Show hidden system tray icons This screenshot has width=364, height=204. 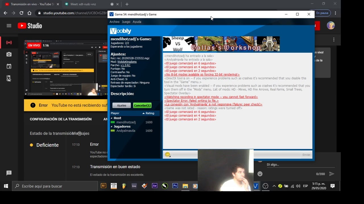pyautogui.click(x=274, y=186)
